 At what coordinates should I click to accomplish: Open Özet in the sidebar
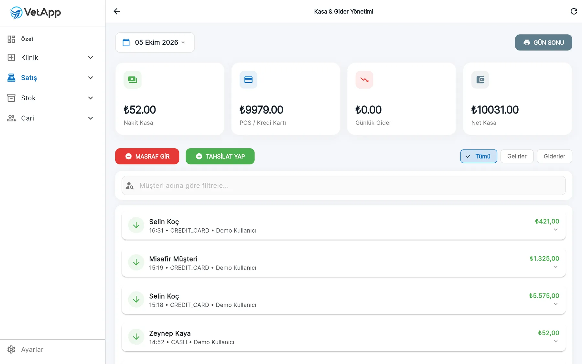click(x=52, y=39)
